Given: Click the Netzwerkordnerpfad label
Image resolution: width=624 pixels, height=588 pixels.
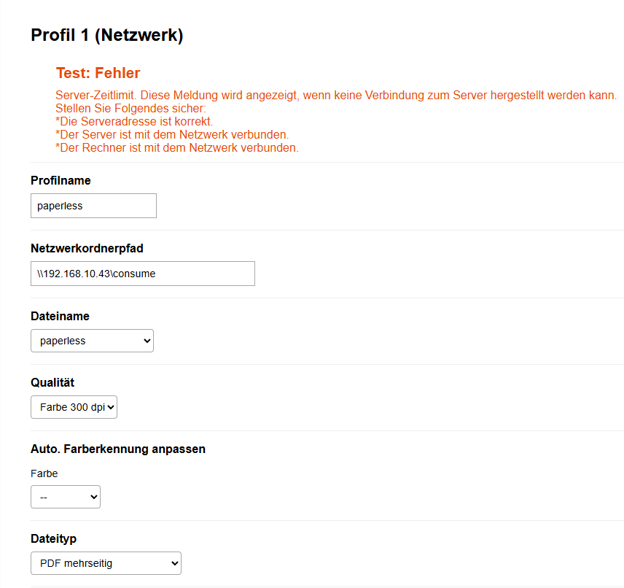Looking at the screenshot, I should click(87, 248).
